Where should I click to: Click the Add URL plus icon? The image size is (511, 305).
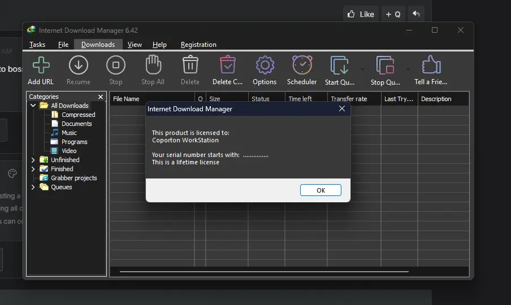click(x=41, y=65)
